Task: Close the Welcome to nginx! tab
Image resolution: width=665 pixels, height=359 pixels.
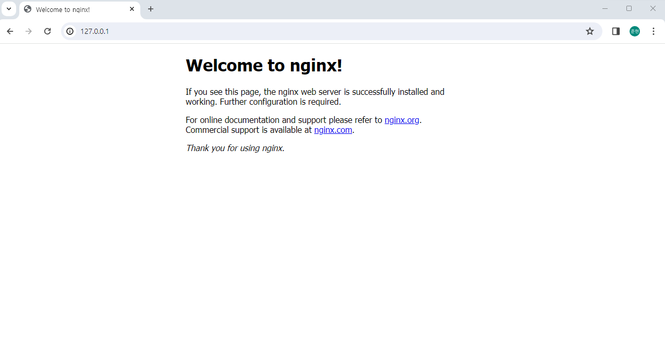Action: [x=132, y=9]
